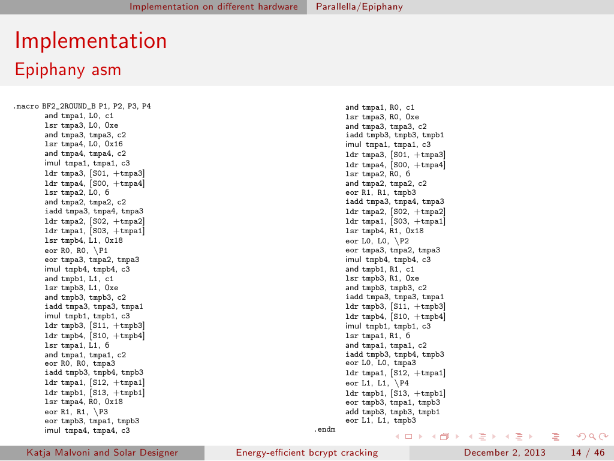The image size is (614, 461).
Task: Click the slide rectangle navigation icon
Action: 408,436
